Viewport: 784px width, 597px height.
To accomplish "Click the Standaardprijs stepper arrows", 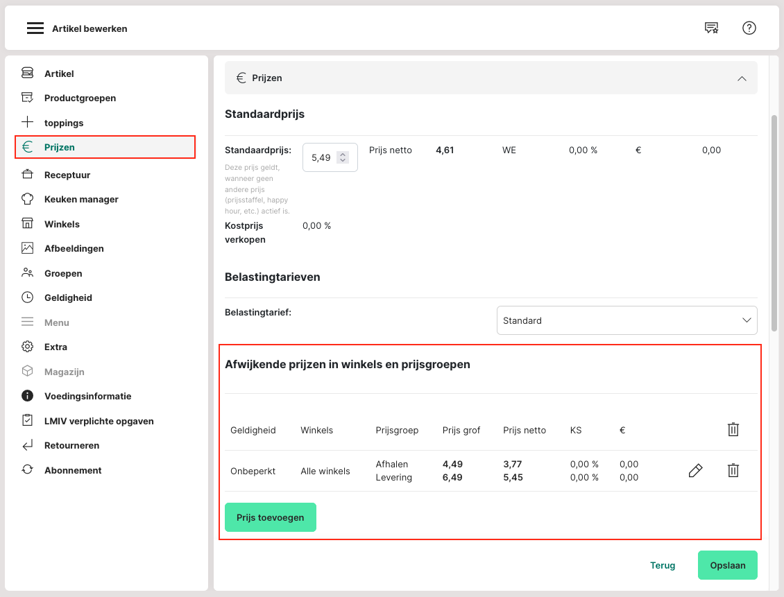I will (343, 157).
